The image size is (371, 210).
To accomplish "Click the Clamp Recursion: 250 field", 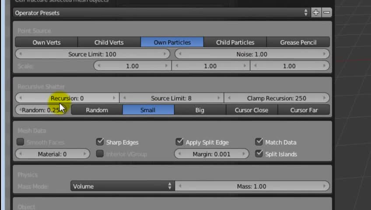I will click(x=277, y=98).
